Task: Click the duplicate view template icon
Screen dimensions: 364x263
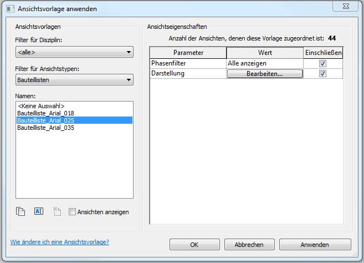Action: tap(21, 211)
